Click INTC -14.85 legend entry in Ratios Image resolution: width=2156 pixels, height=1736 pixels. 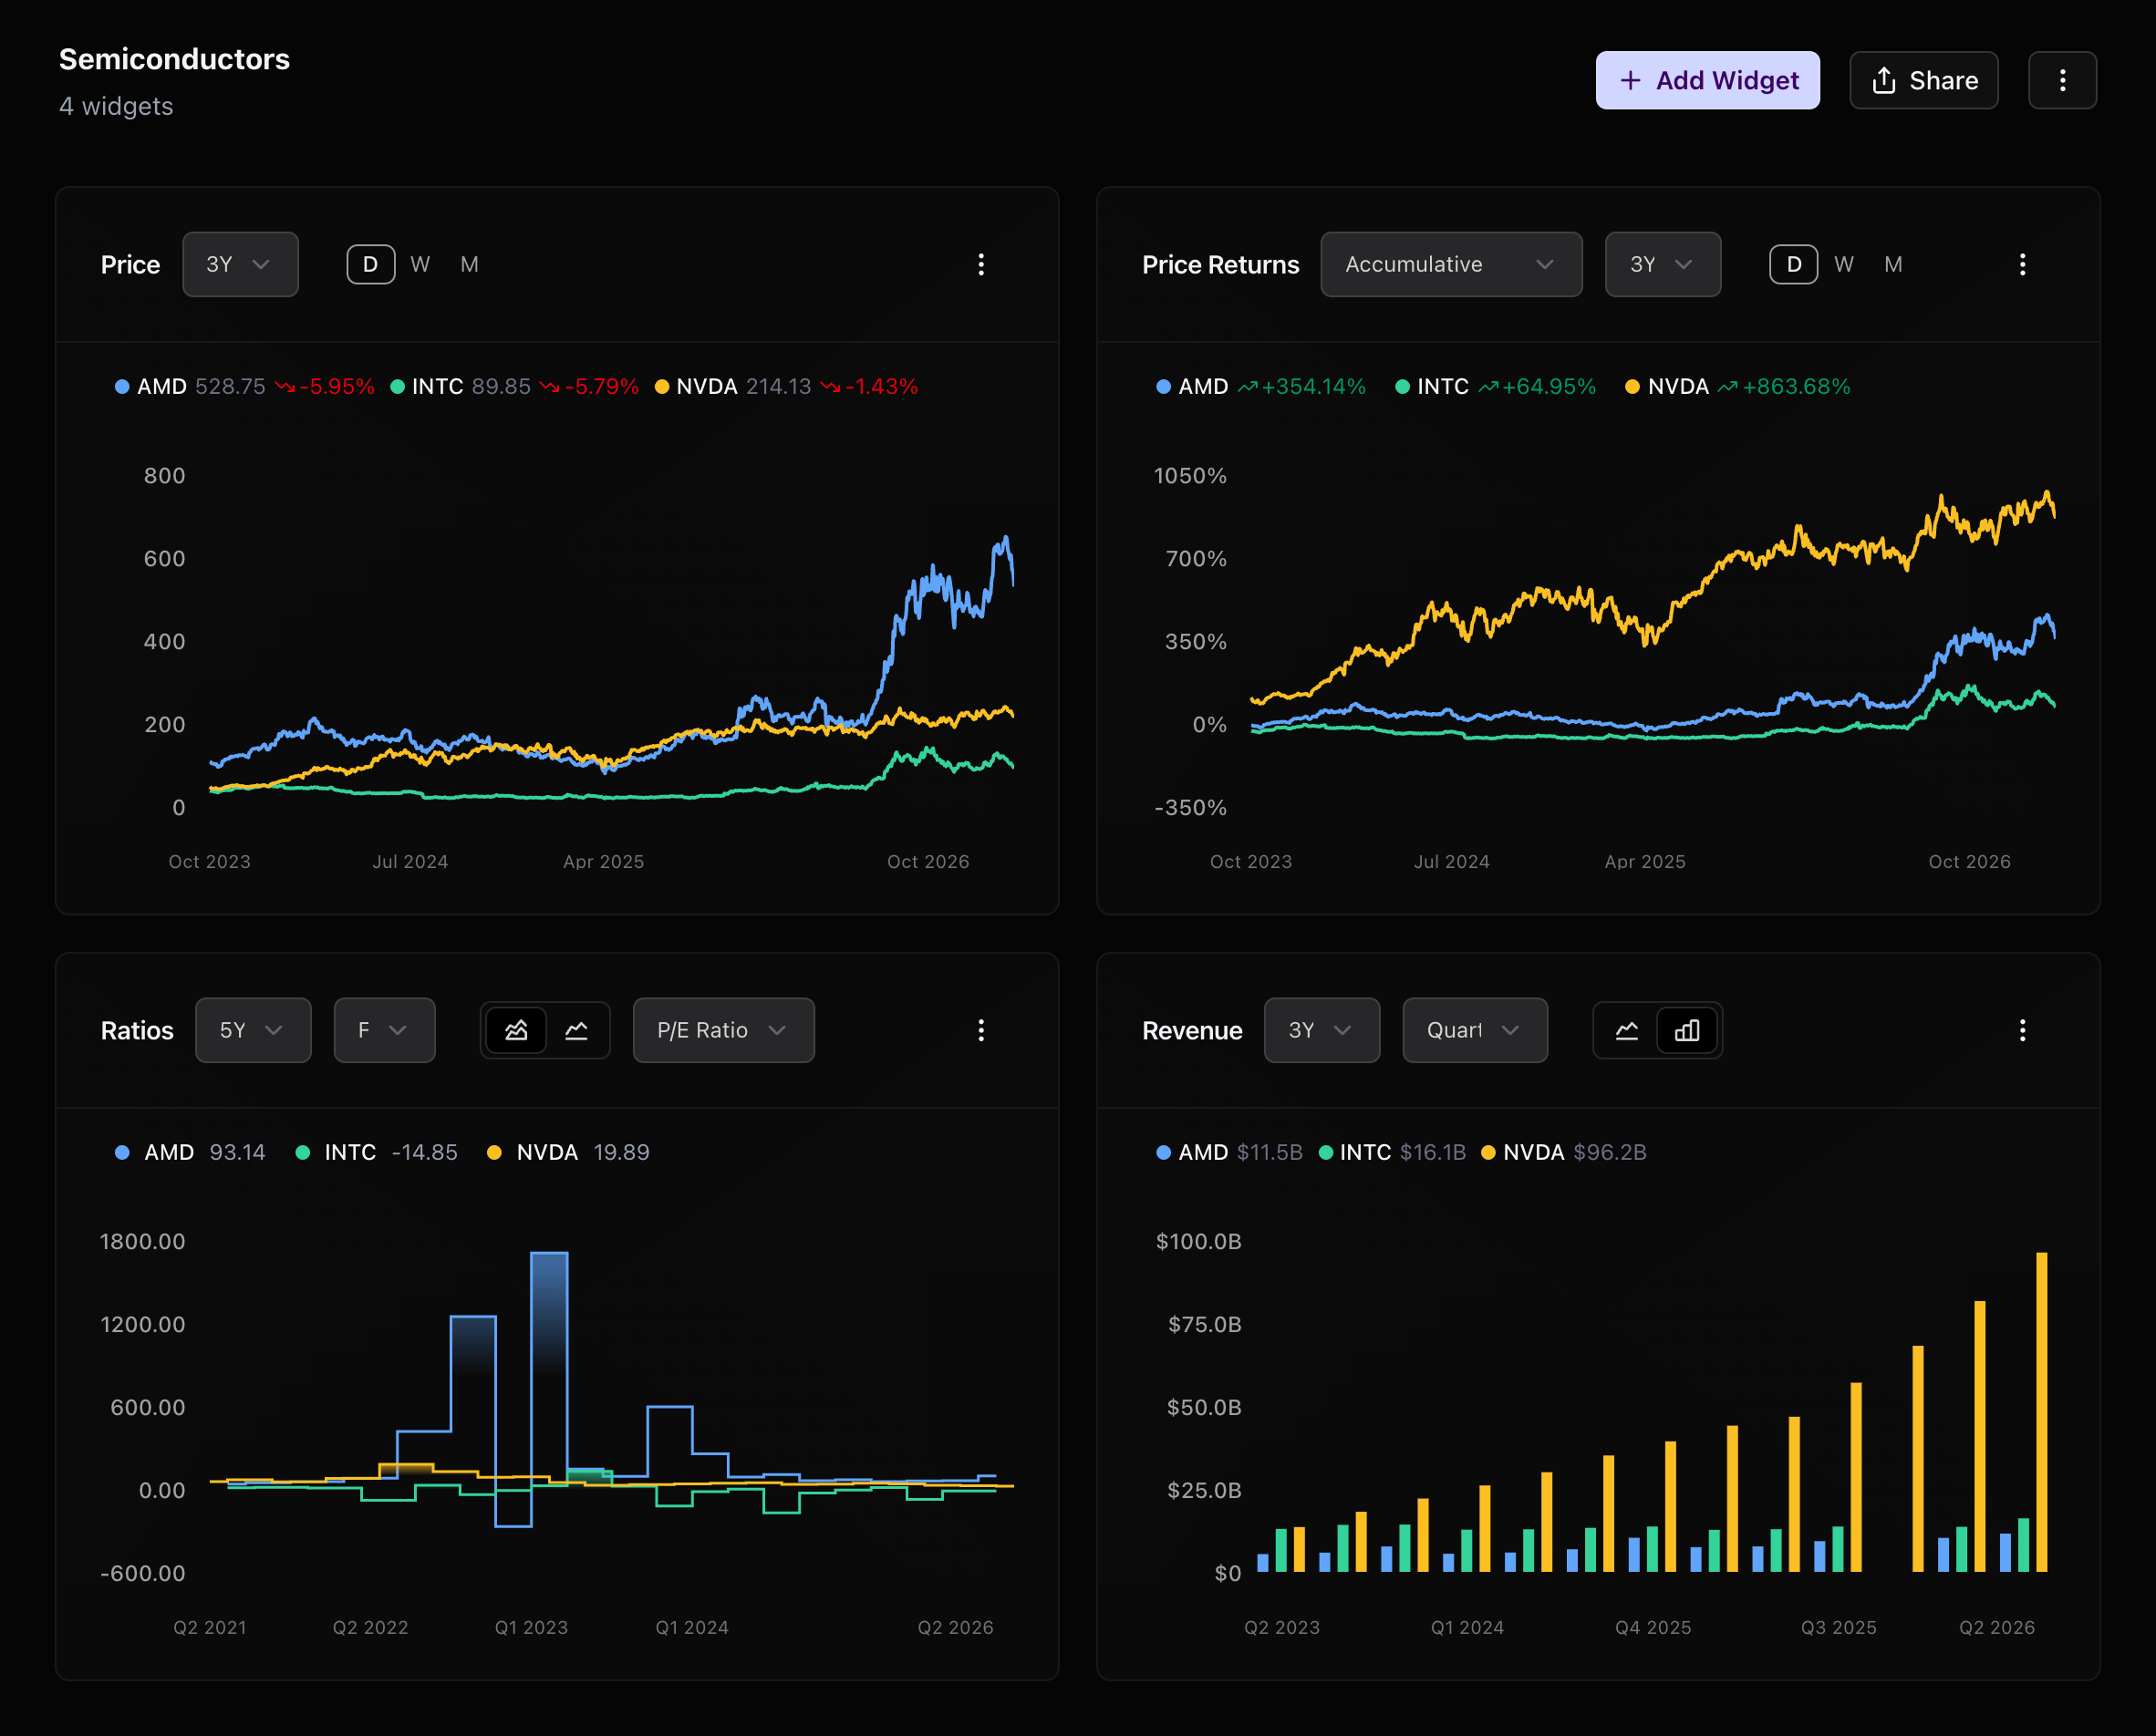tap(376, 1152)
